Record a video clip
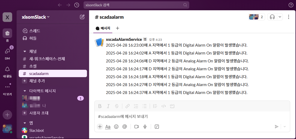The height and width of the screenshot is (139, 296). pos(137,127)
